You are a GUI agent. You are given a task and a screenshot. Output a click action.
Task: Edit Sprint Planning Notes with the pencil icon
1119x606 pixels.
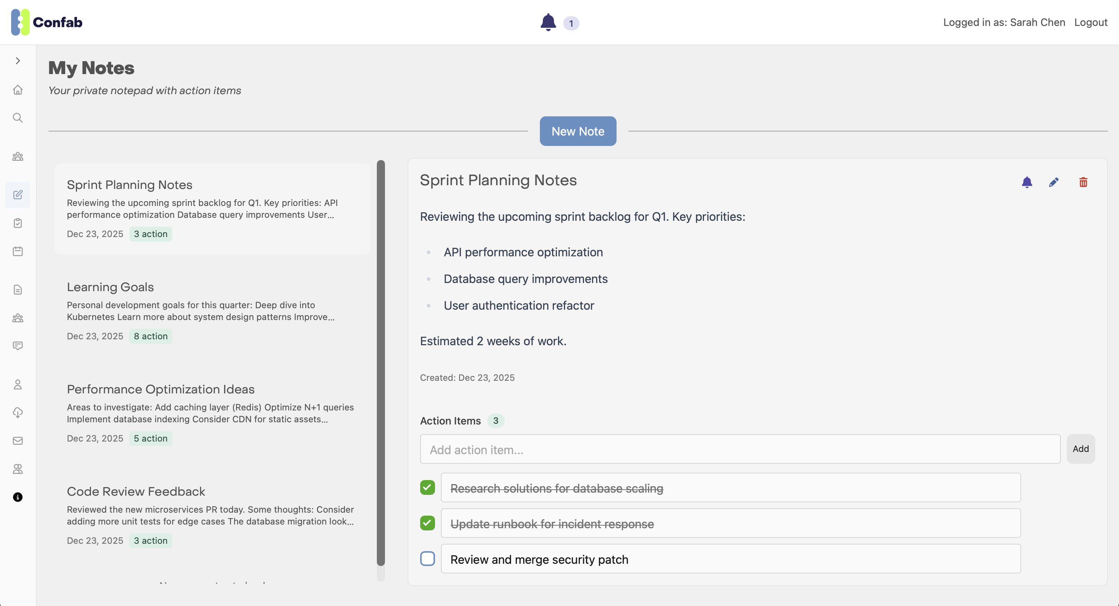1054,182
